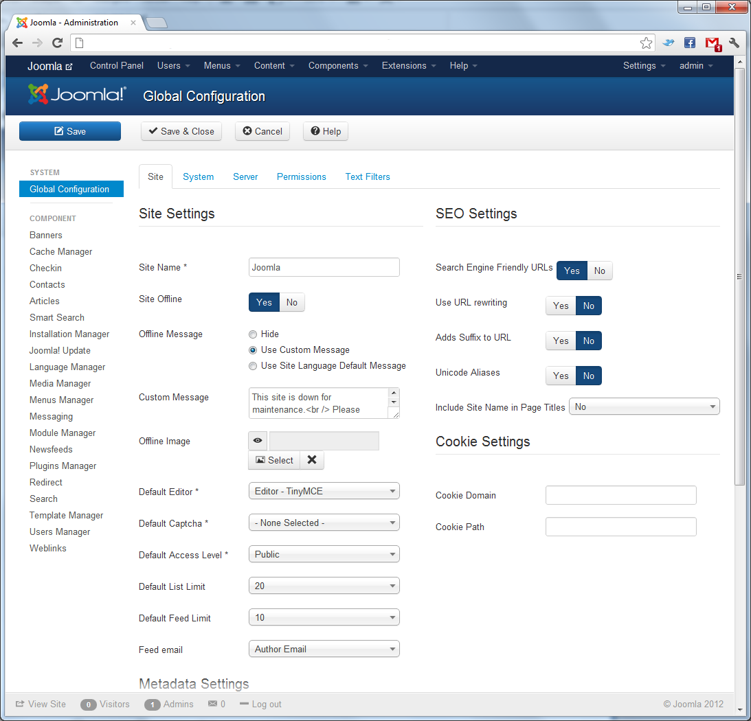Viewport: 751px width, 721px height.
Task: Click the browser address bar
Action: click(361, 43)
